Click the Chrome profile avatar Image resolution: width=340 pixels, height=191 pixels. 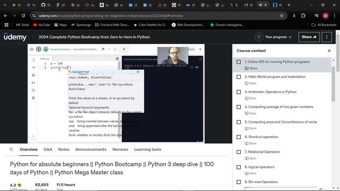point(326,16)
